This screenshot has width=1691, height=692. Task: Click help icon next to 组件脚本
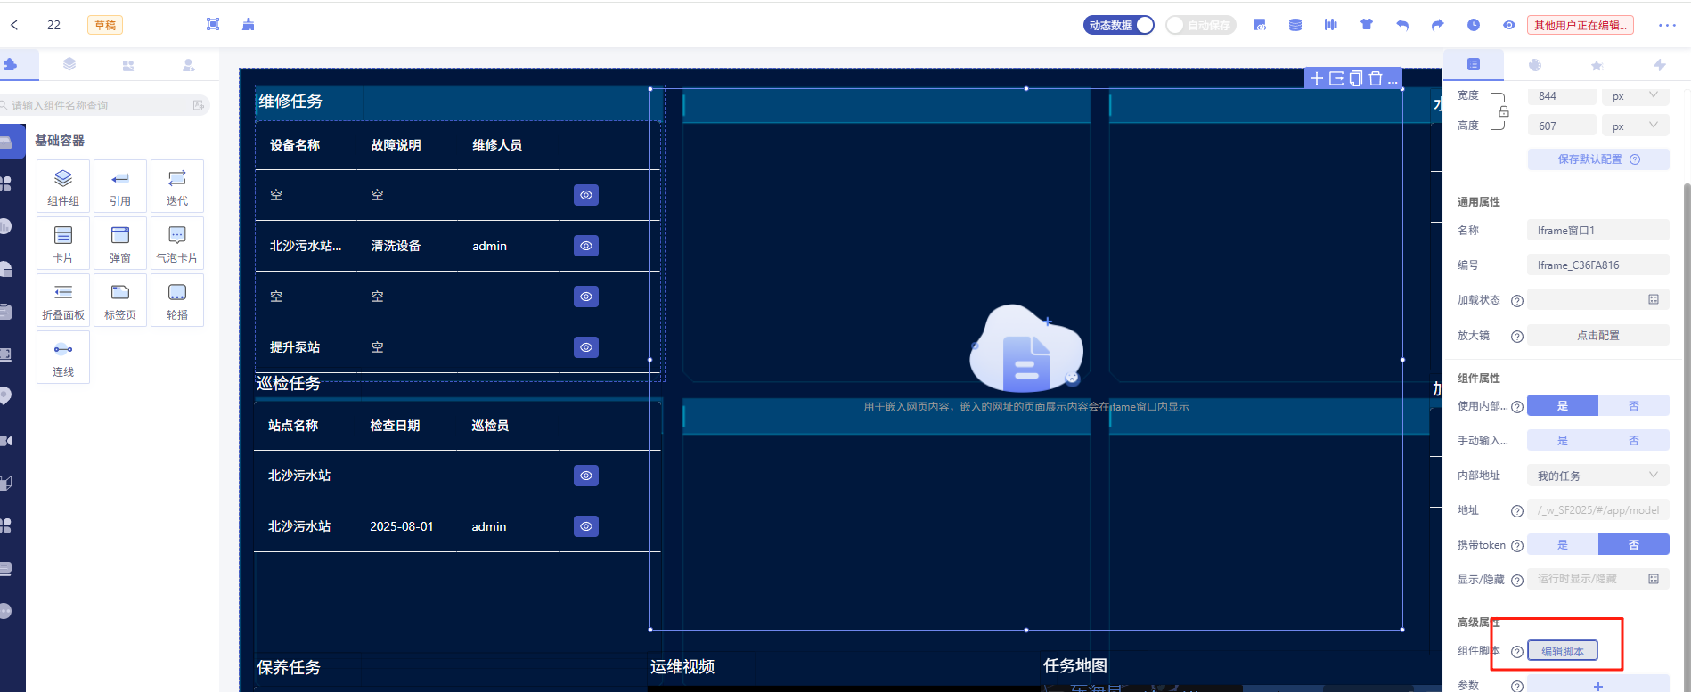(x=1517, y=652)
